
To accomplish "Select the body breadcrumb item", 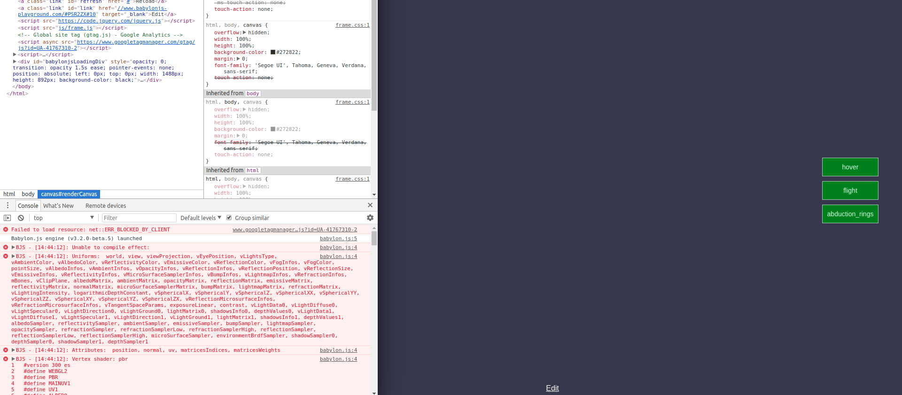I will click(x=28, y=194).
